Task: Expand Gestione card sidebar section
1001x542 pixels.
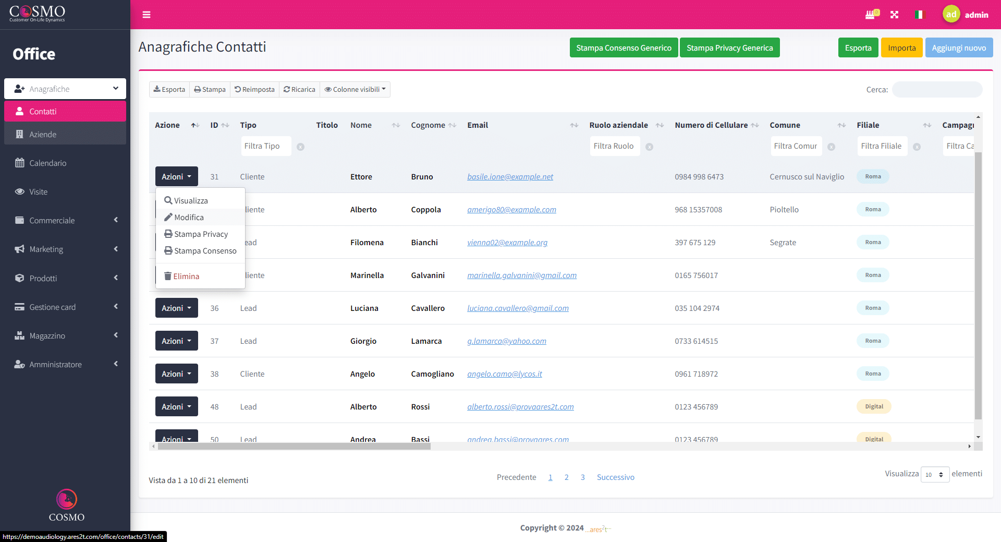Action: (65, 307)
